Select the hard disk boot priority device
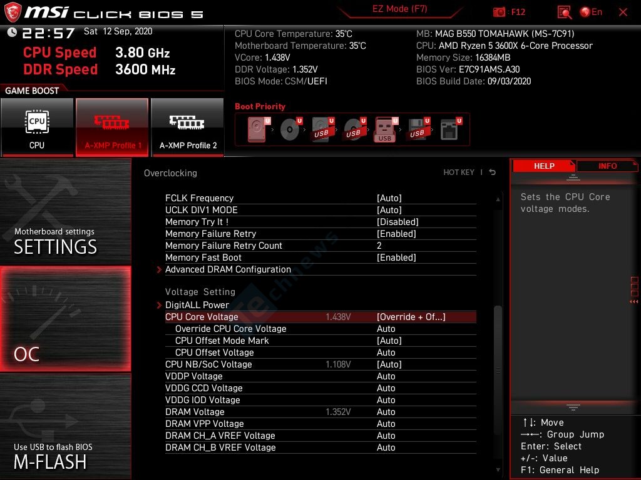The height and width of the screenshot is (480, 641). click(259, 129)
